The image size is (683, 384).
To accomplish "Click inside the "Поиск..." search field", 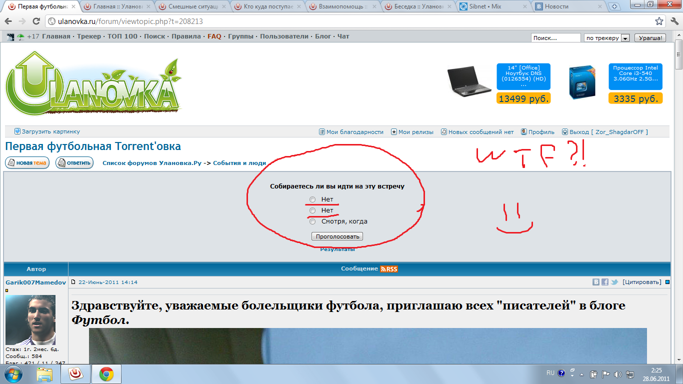I will [x=555, y=37].
